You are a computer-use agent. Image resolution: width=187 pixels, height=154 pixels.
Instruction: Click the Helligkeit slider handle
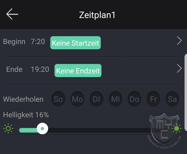click(42, 128)
